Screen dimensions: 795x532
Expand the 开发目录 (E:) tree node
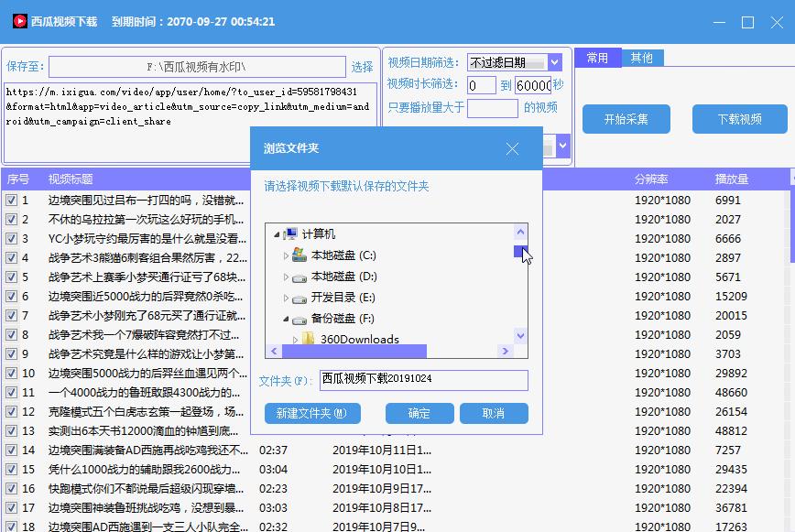click(286, 298)
